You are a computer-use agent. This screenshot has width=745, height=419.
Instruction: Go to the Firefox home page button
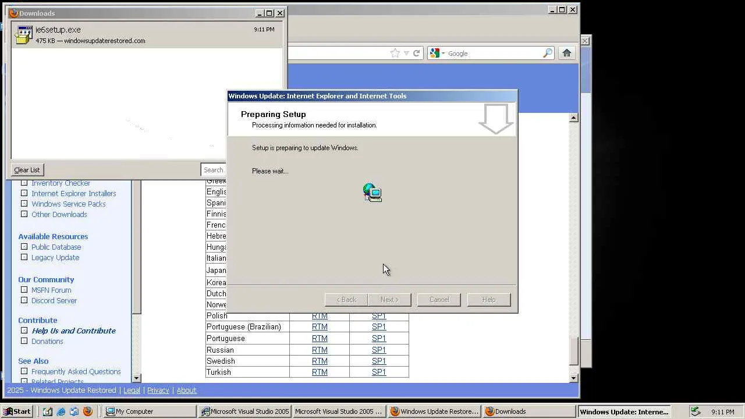pyautogui.click(x=567, y=54)
